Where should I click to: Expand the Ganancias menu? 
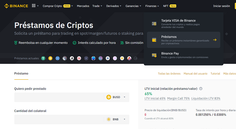click(x=134, y=6)
